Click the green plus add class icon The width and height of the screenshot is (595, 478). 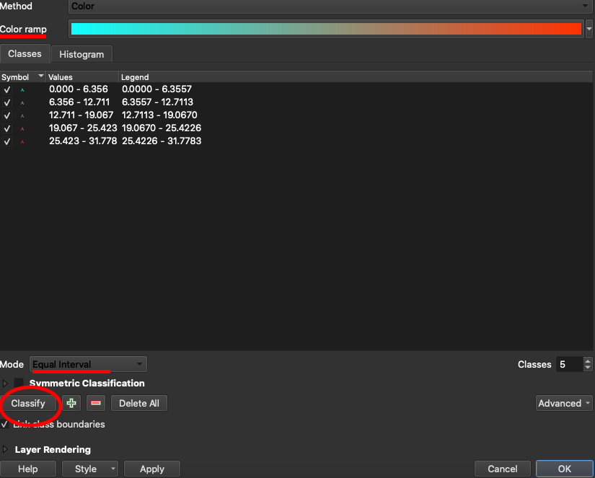(71, 403)
